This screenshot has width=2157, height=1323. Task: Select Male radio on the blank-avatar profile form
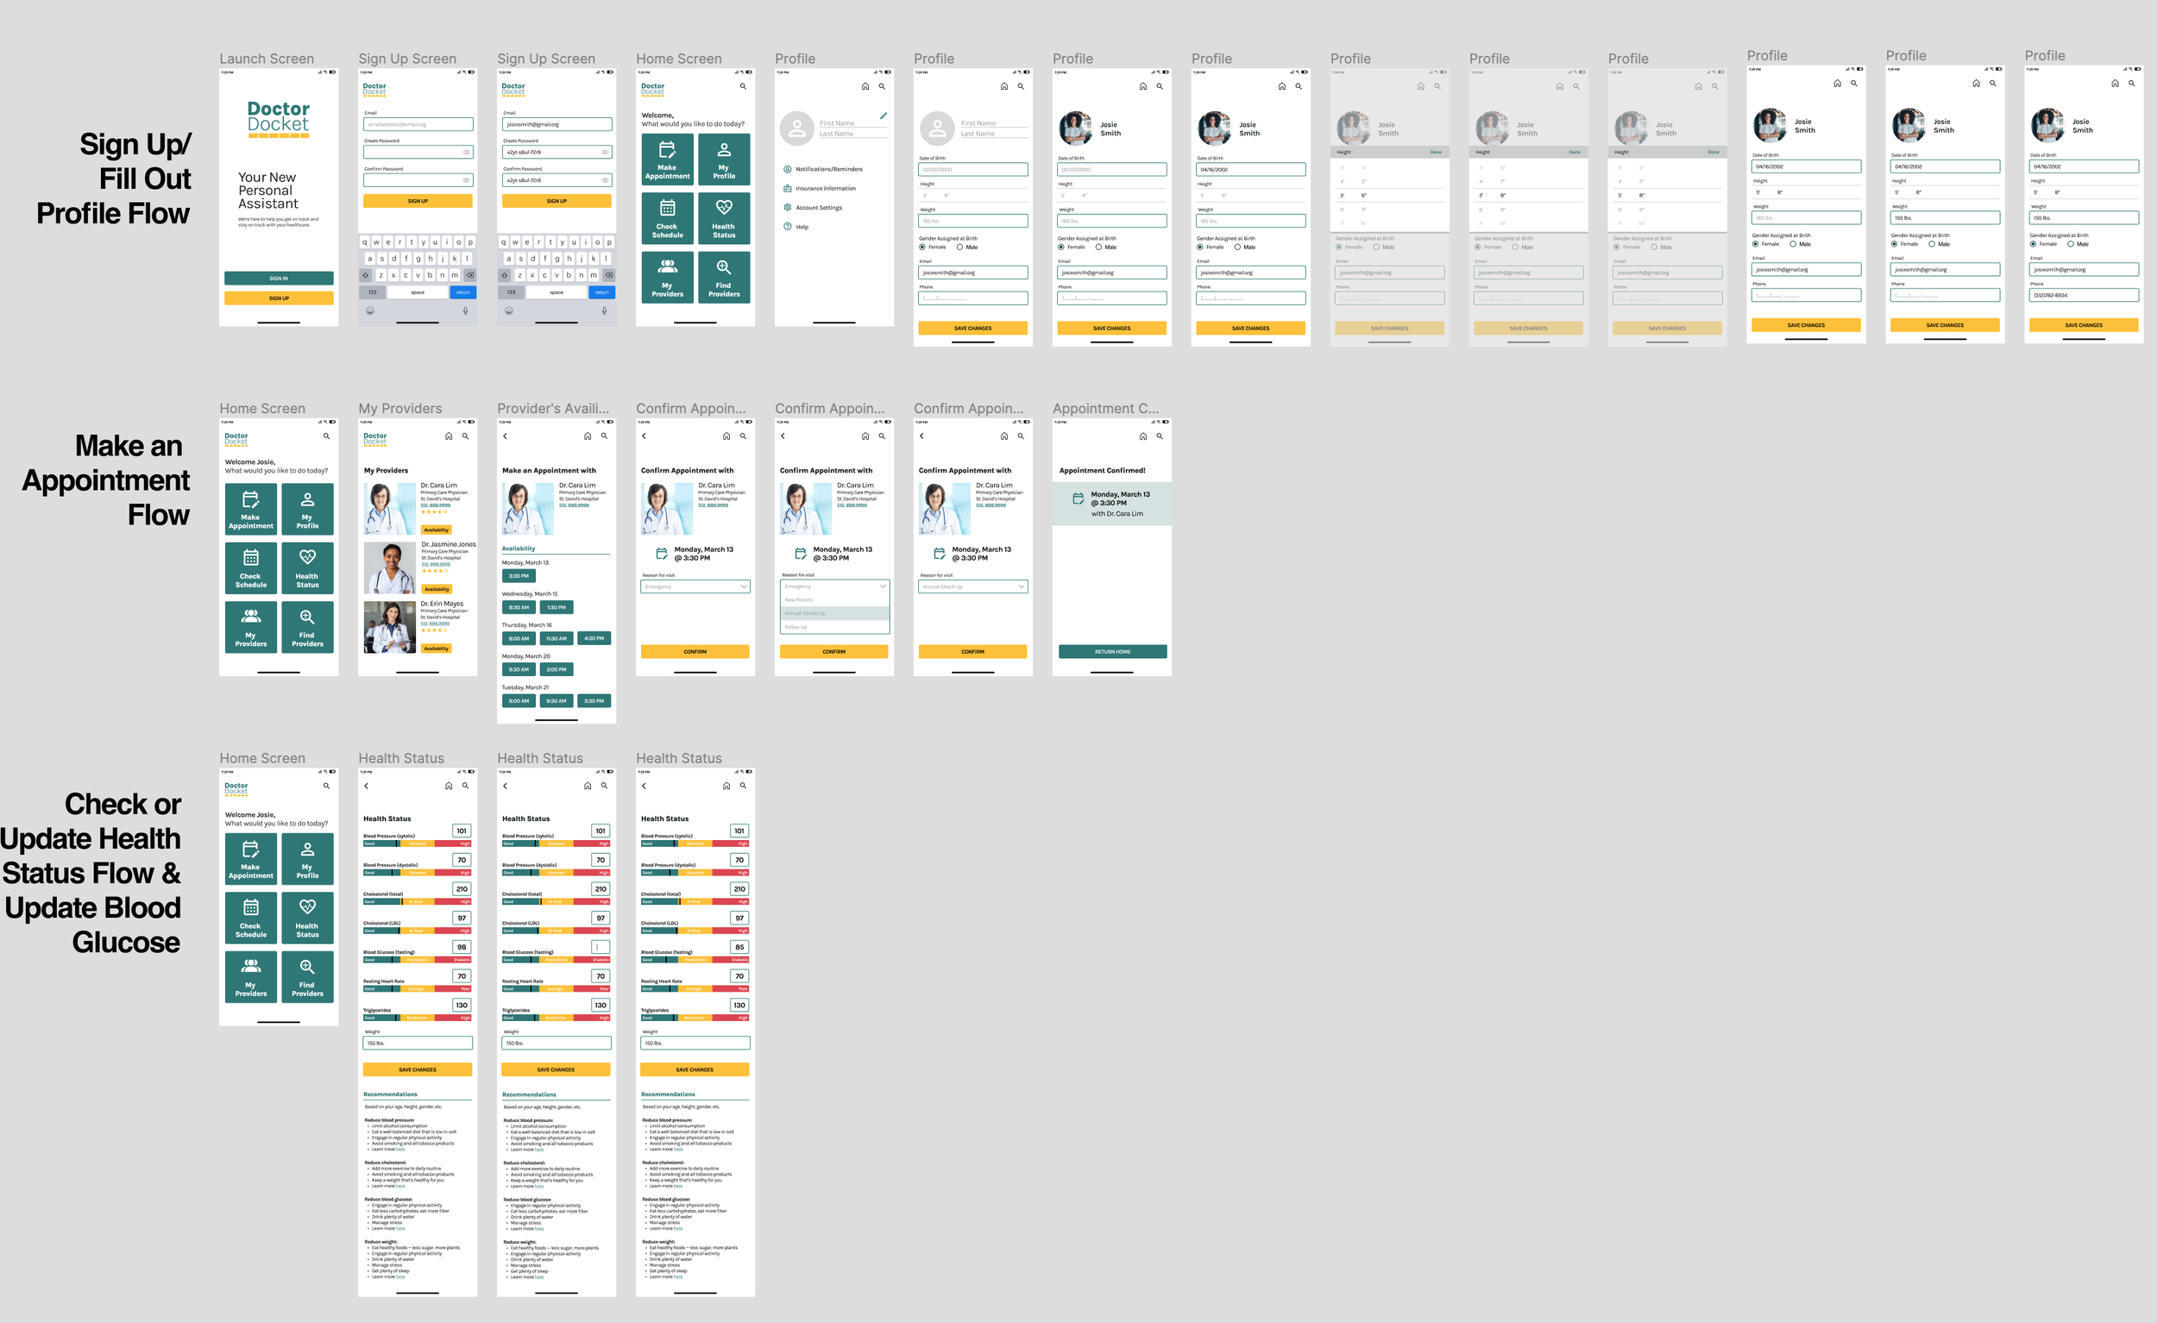click(x=959, y=247)
